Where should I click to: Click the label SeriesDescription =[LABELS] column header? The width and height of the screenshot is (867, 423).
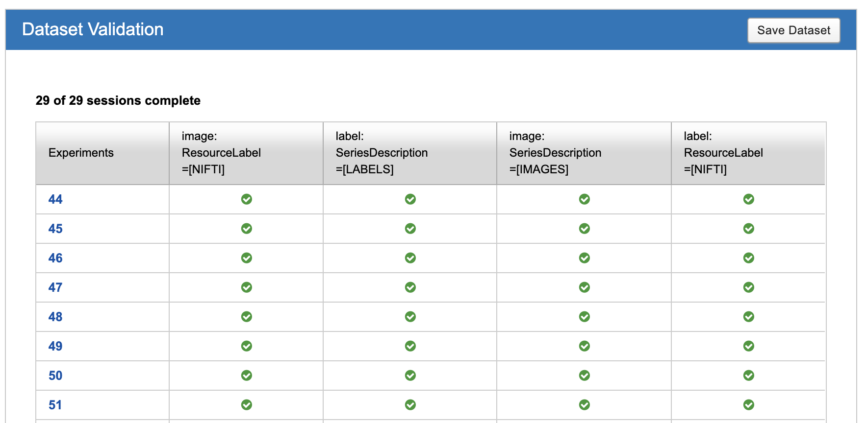382,153
